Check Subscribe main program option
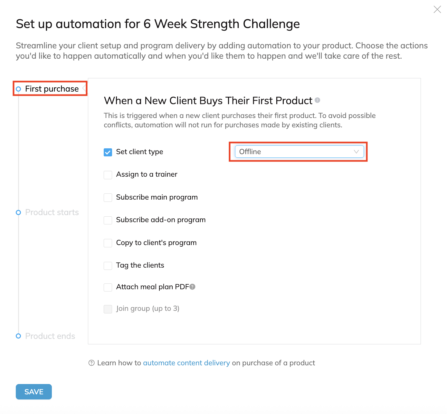This screenshot has height=414, width=447. coord(108,198)
